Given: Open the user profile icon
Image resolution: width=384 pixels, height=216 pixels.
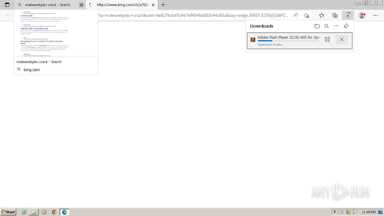Looking at the screenshot, I should [362, 15].
